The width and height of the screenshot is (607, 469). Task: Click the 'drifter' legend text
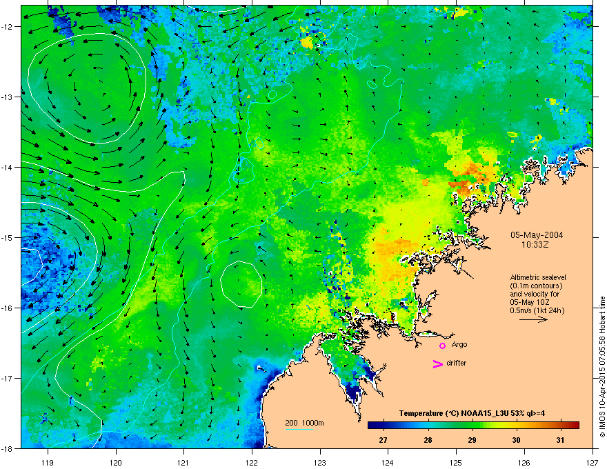(457, 363)
